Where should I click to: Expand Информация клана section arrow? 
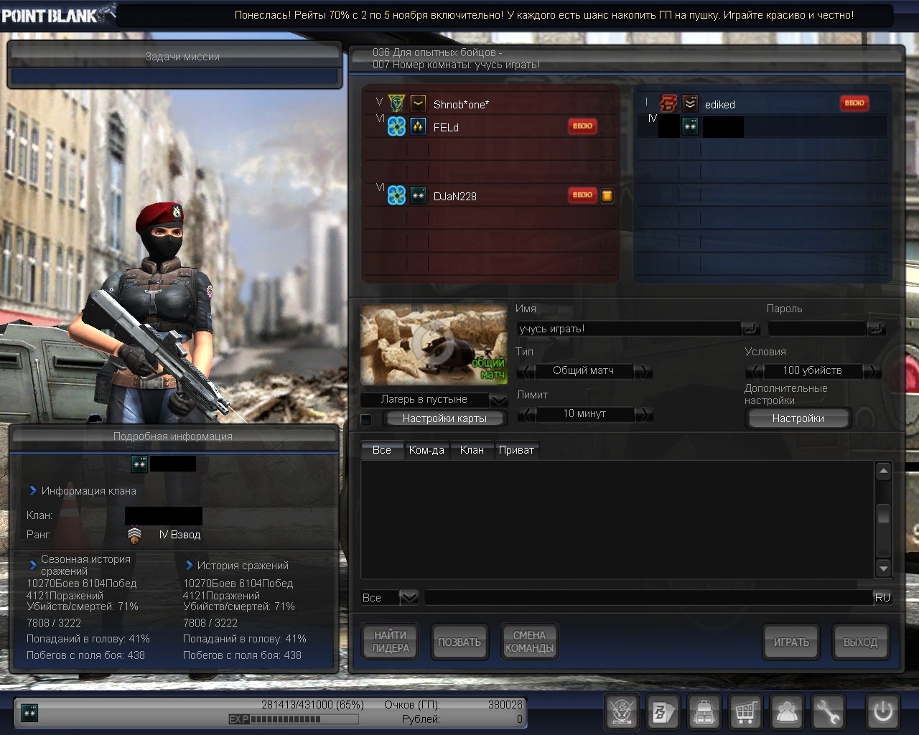(x=33, y=491)
